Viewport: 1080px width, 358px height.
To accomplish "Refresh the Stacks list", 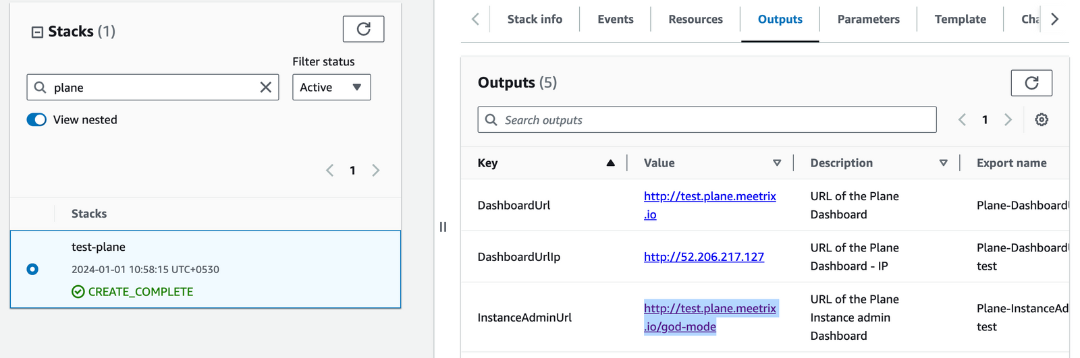I will (363, 29).
